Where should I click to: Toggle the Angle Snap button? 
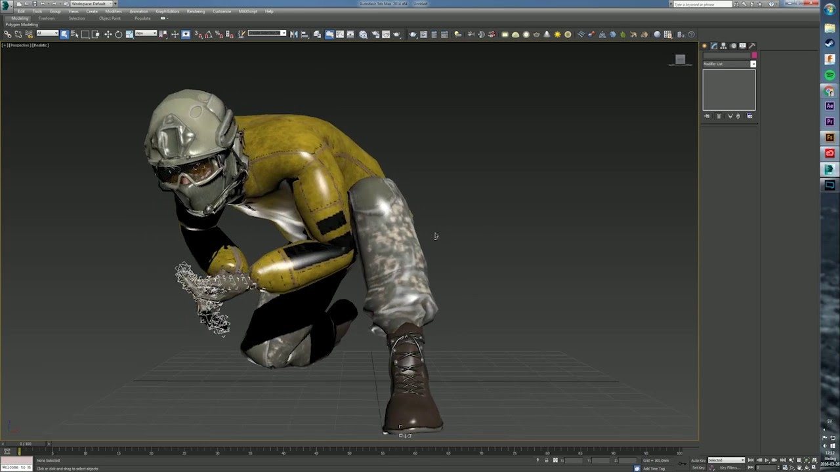point(208,34)
